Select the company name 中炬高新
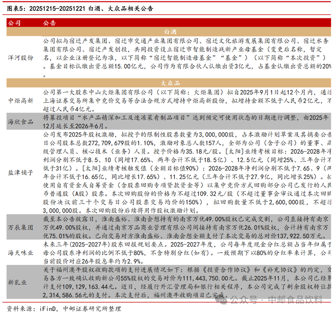Viewport: 333px width, 313px height. pos(21,99)
